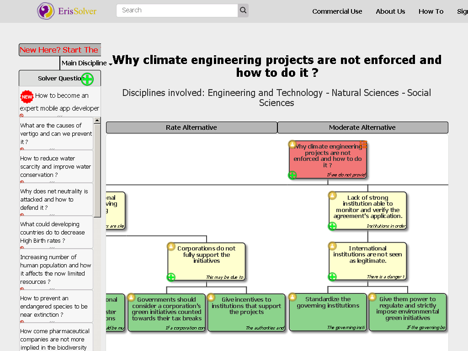Click red marker under mobile app developer question
Viewport: 468px width, 351px height.
coord(22,116)
